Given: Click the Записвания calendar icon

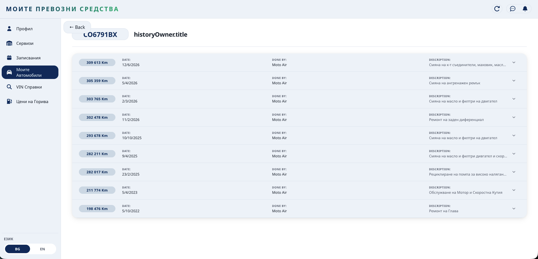Looking at the screenshot, I should pos(9,58).
